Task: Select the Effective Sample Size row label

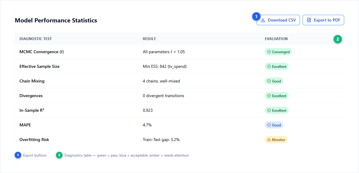Action: [39, 66]
